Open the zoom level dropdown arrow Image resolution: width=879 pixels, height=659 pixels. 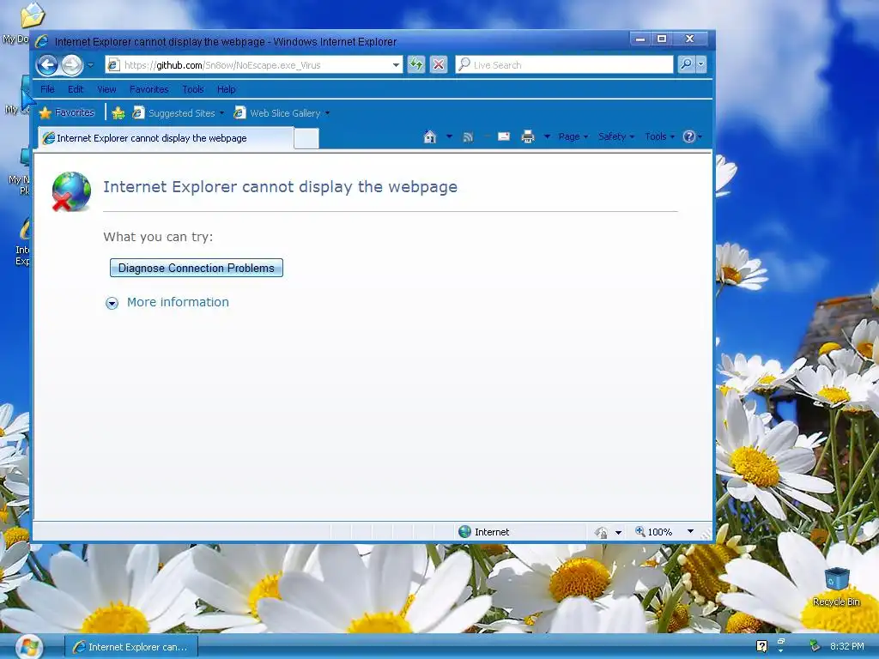click(691, 531)
